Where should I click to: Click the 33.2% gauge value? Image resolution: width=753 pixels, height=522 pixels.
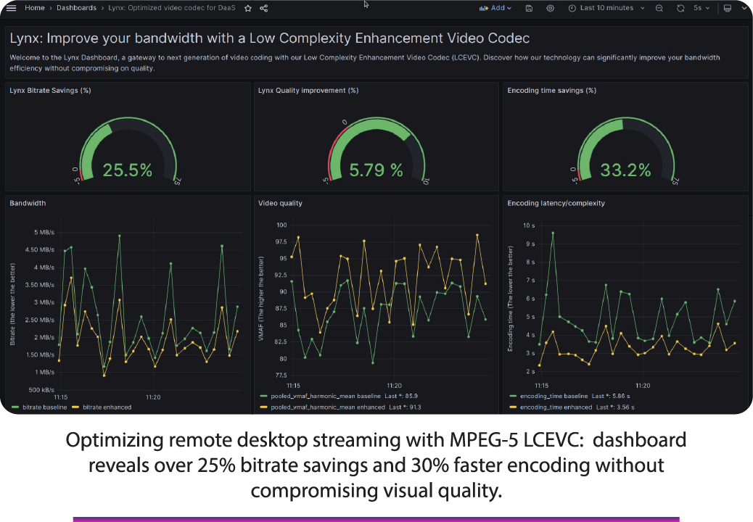coord(626,170)
